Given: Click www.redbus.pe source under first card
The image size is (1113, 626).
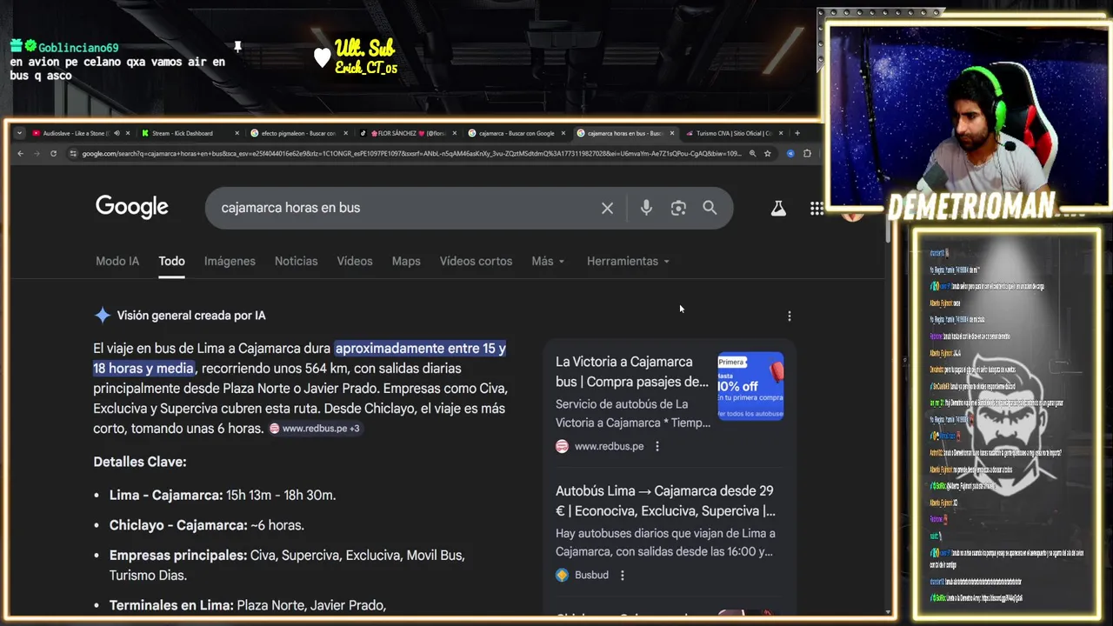Looking at the screenshot, I should point(609,446).
